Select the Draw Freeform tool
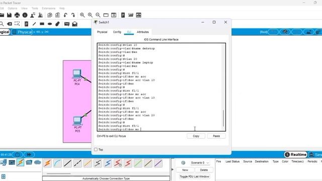Image resolution: width=322 pixels, height=181 pixels. click(x=57, y=24)
